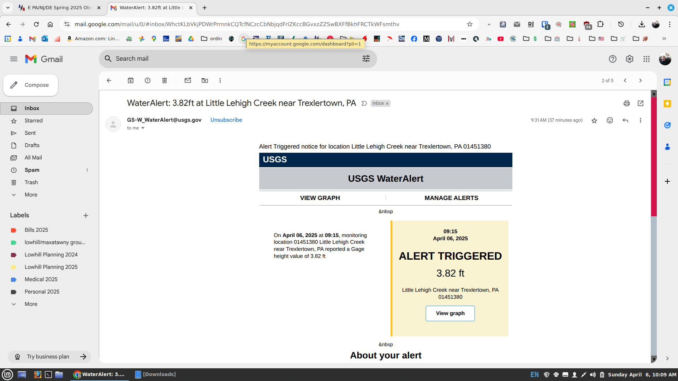Viewport: 678px width, 381px height.
Task: Click the View graph button
Action: [x=450, y=313]
